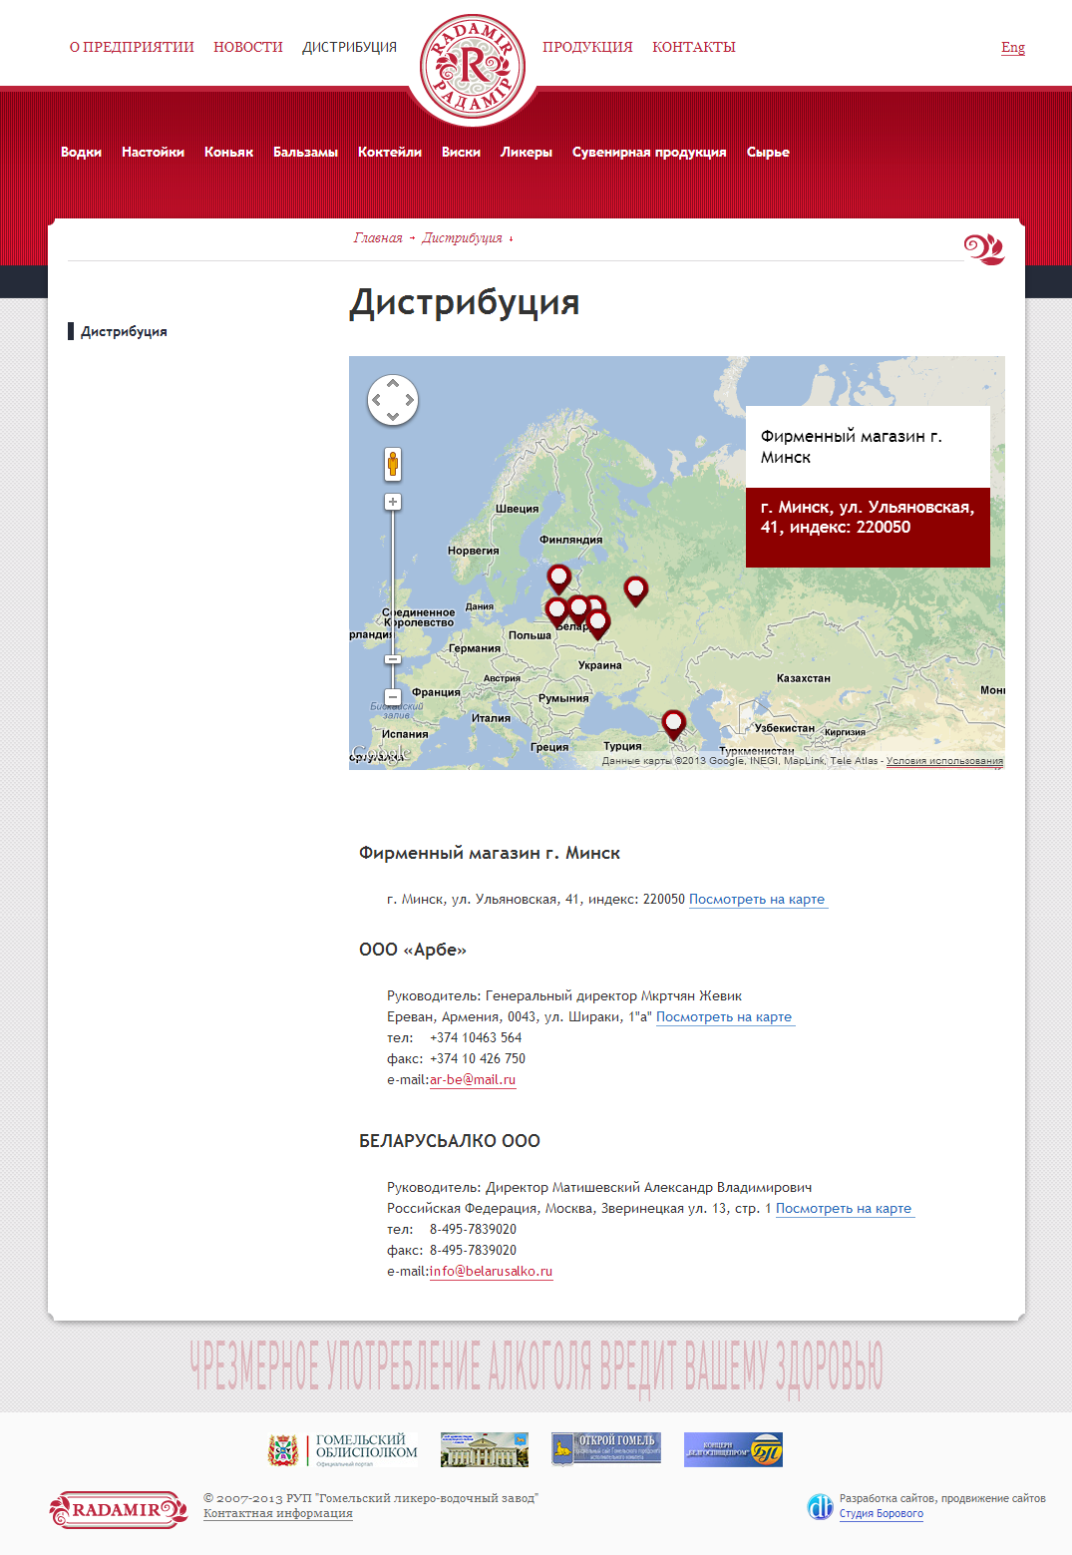Screen dimensions: 1072x1555
Task: Open the Гомельский облисполком banner in the footer
Action: coord(343,1449)
